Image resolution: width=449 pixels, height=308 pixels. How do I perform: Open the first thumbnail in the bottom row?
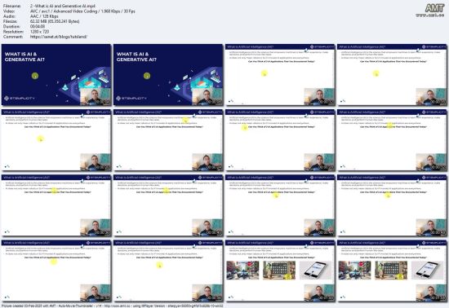[56, 271]
